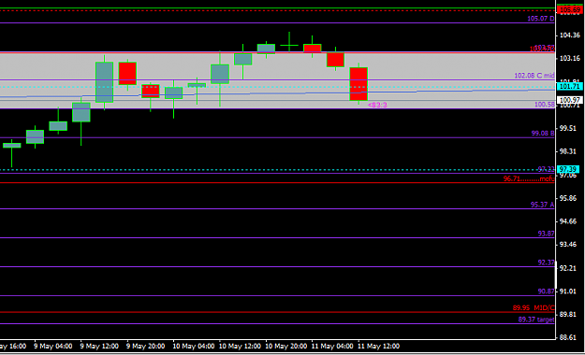Select the cyan dotted line at 97.39

click(x=278, y=170)
